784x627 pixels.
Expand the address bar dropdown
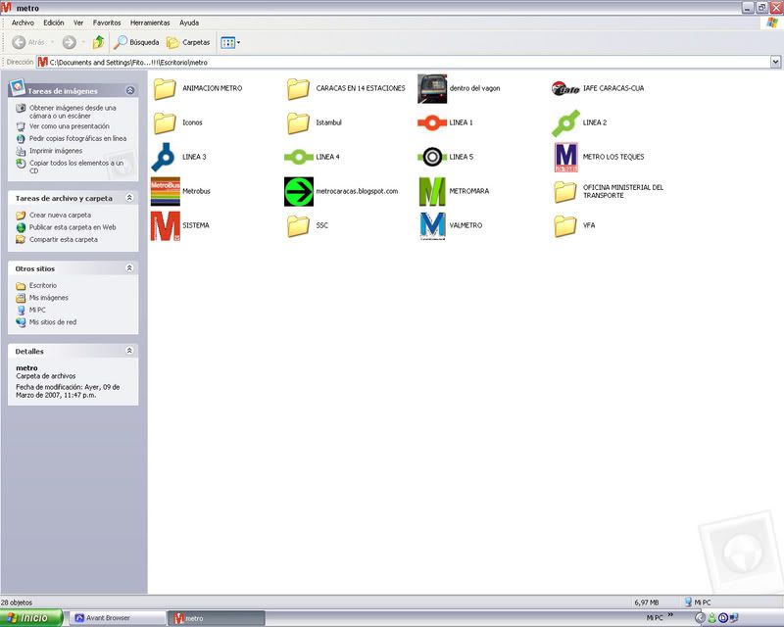(775, 62)
